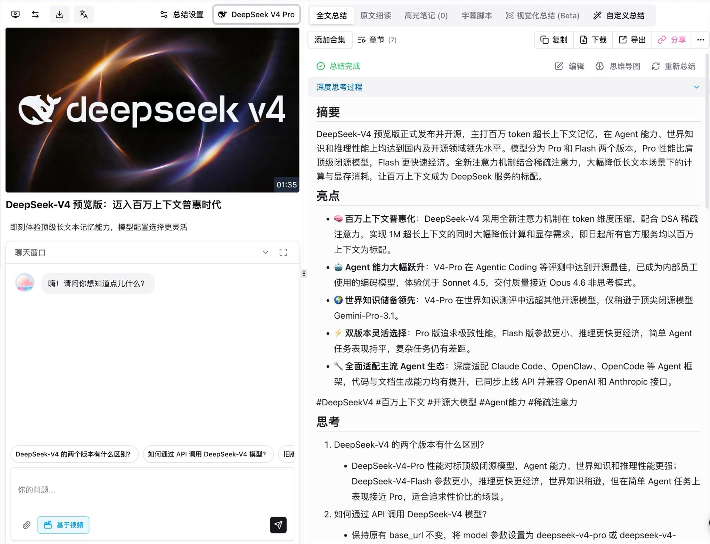Image resolution: width=710 pixels, height=544 pixels.
Task: Open the three-dot more options menu
Action: [700, 40]
